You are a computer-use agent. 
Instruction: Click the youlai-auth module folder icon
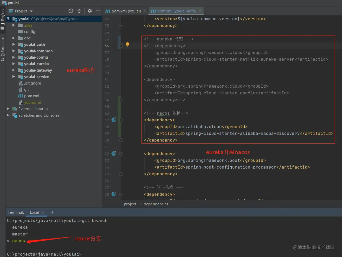21,45
